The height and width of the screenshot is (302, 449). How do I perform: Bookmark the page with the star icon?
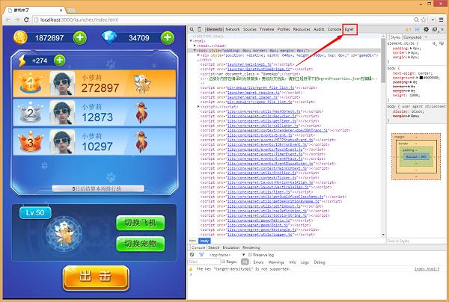point(424,19)
